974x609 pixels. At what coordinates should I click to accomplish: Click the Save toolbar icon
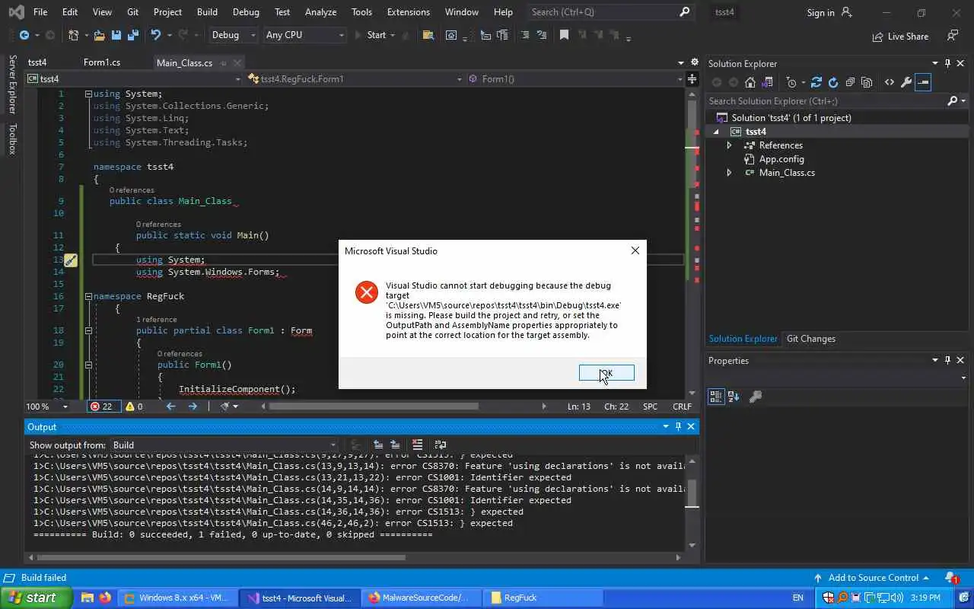(x=116, y=35)
